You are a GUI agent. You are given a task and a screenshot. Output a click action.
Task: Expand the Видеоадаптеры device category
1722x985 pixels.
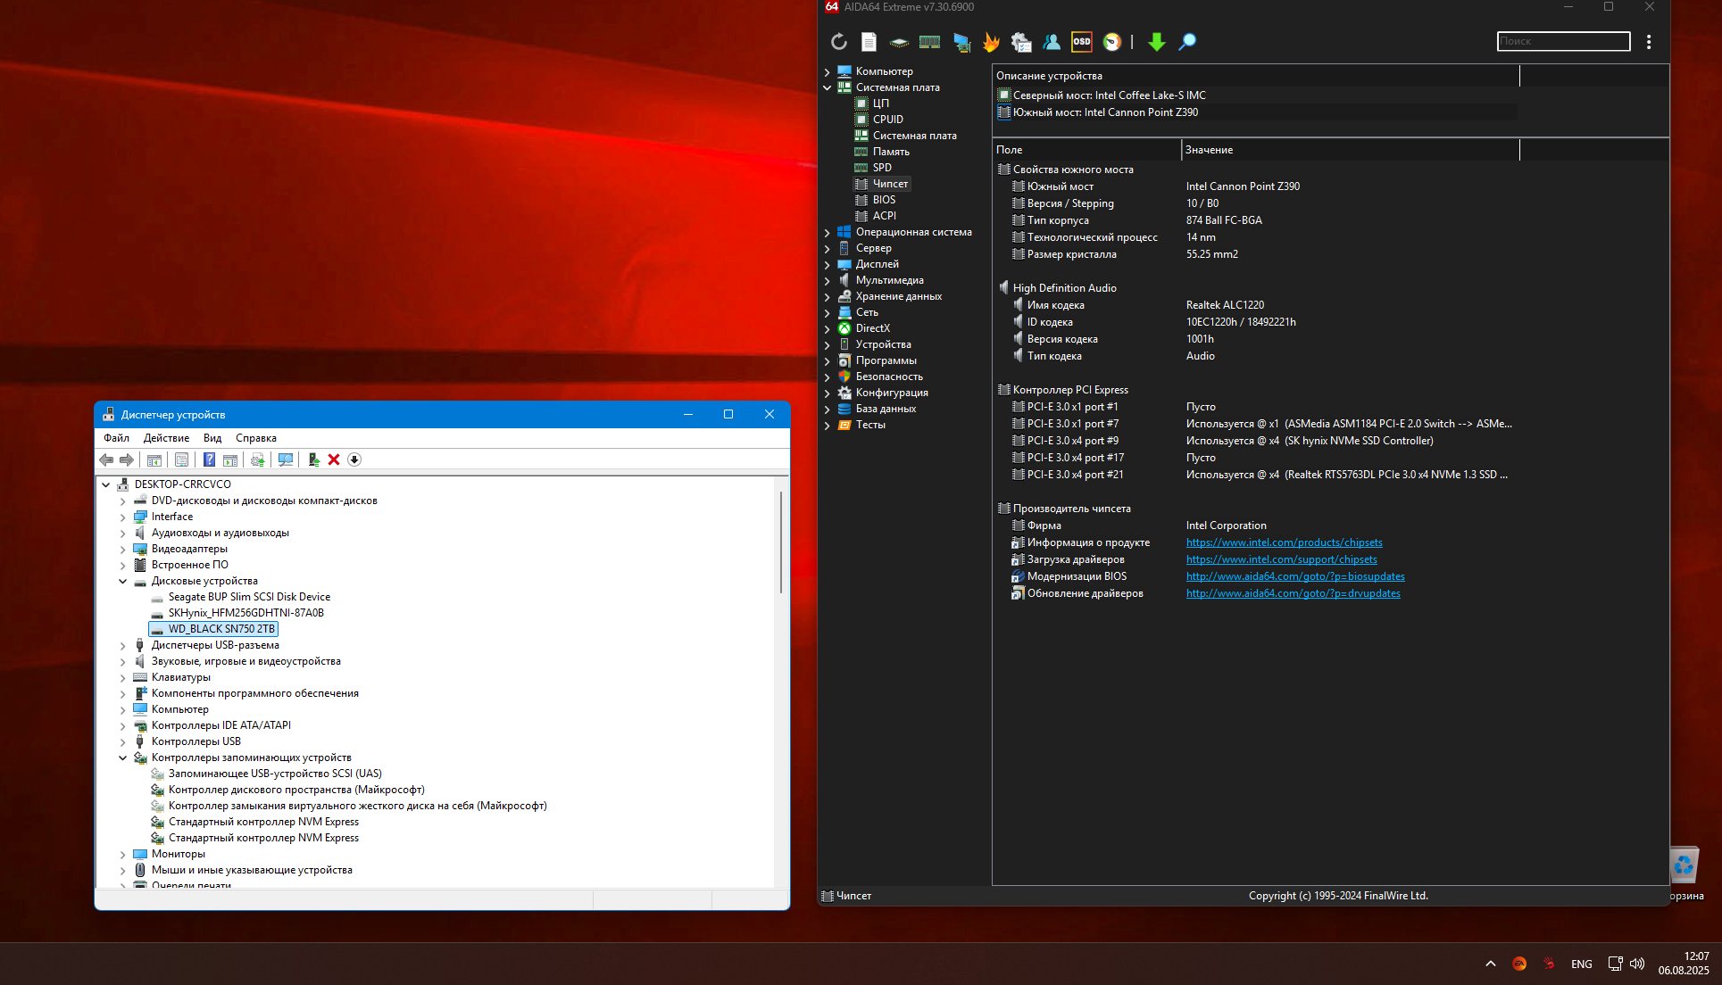point(123,549)
